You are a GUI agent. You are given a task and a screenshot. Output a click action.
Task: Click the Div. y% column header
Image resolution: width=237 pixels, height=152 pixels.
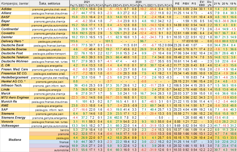210,3
